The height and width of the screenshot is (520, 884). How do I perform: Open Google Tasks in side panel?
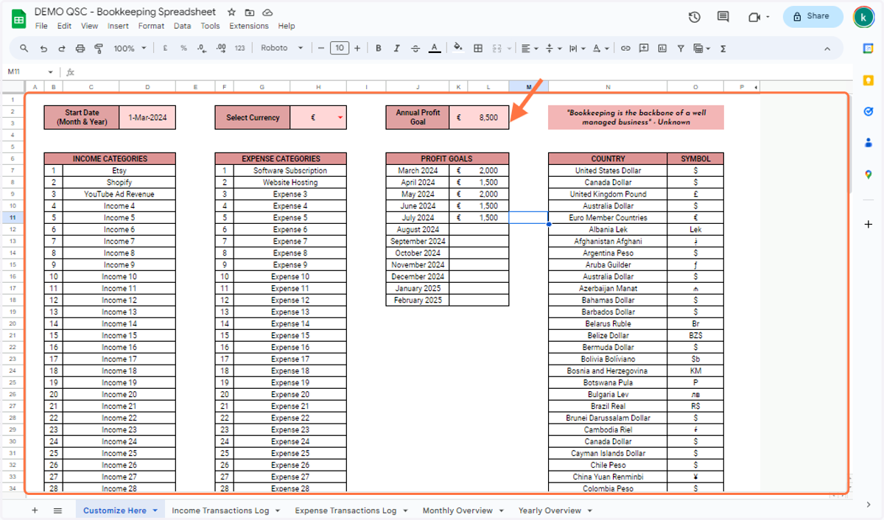click(x=869, y=112)
